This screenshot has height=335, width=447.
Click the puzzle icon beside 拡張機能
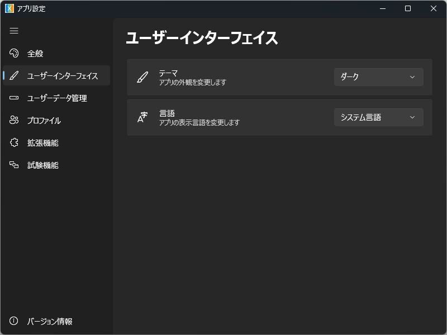coord(13,142)
